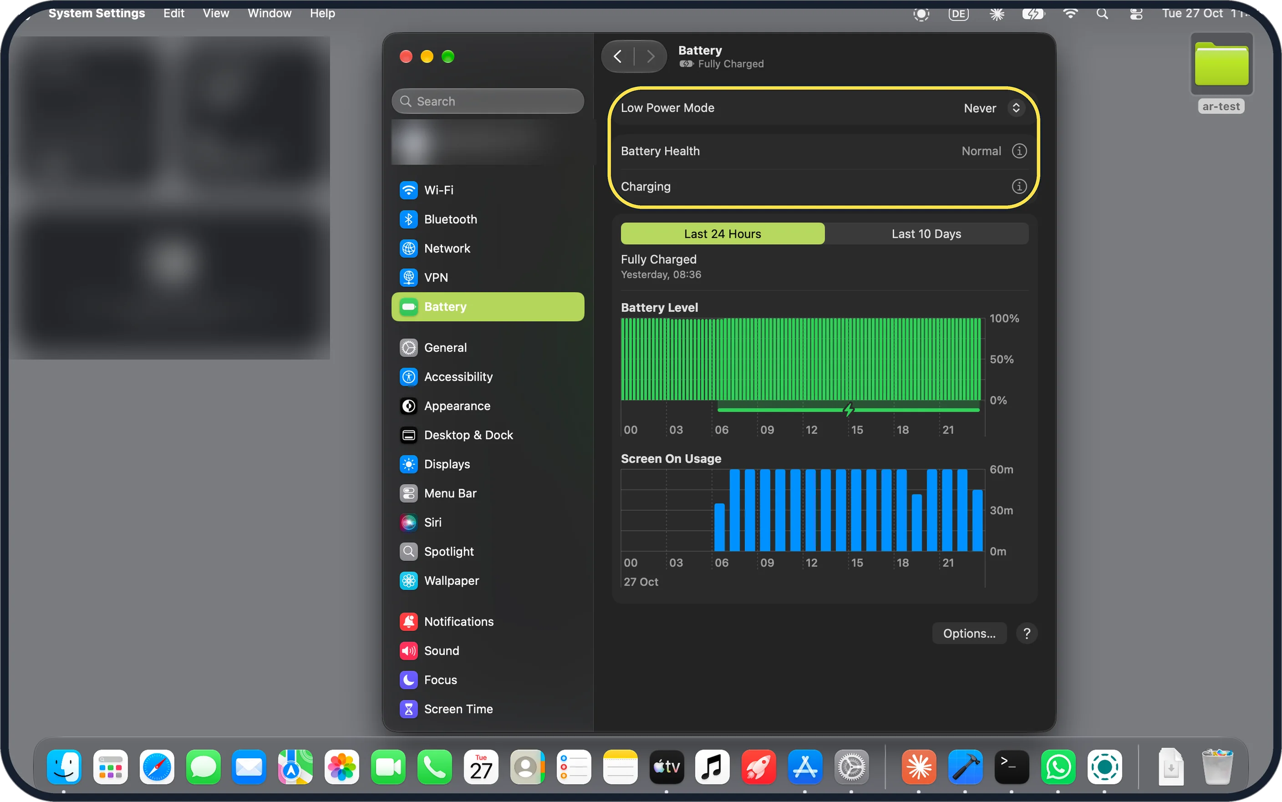Screen dimensions: 1282x802
Task: Show Battery Health info
Action: tap(1019, 151)
